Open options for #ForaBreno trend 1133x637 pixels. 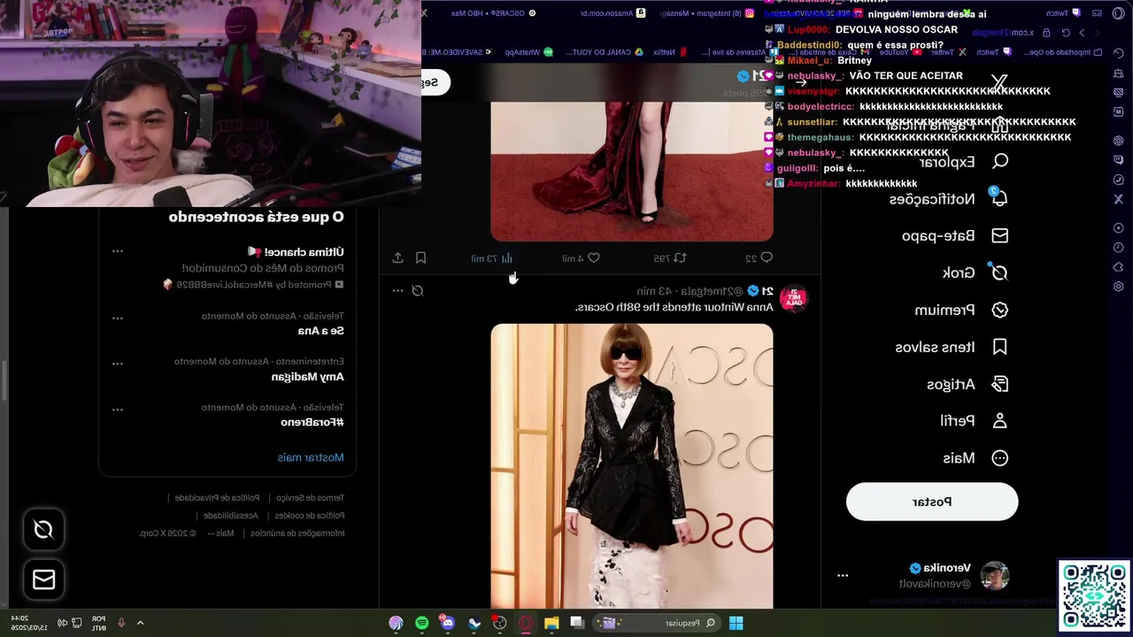click(x=117, y=410)
